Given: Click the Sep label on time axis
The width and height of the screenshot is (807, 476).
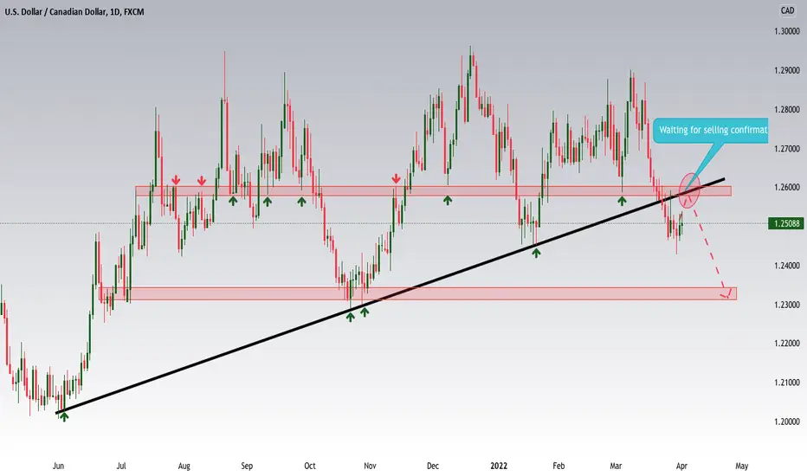Looking at the screenshot, I should 247,466.
